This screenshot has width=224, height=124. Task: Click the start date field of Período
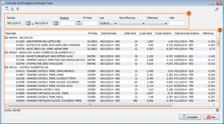pyautogui.click(x=15, y=23)
